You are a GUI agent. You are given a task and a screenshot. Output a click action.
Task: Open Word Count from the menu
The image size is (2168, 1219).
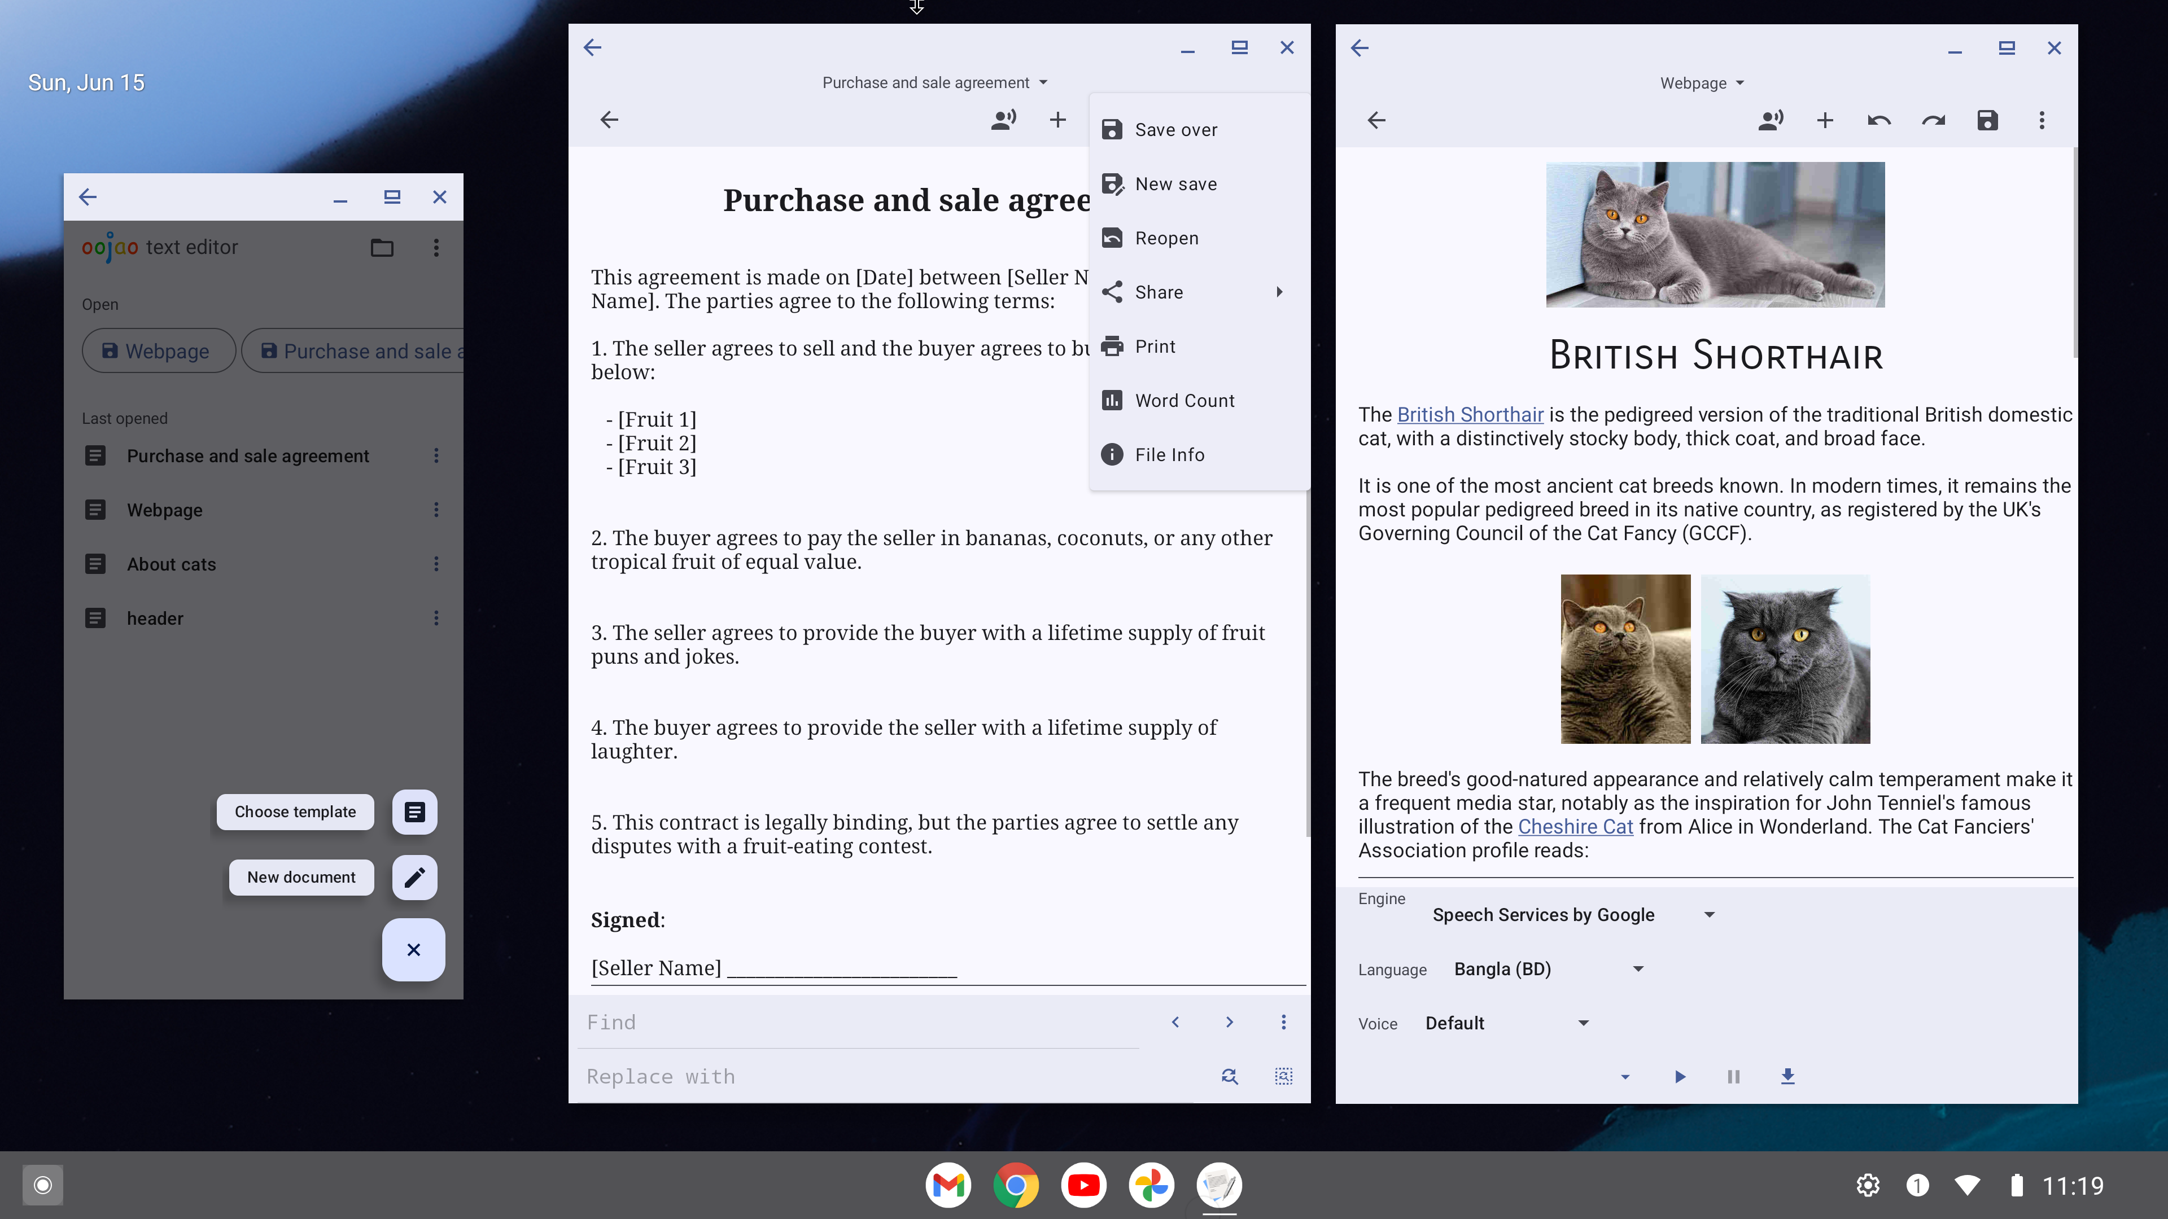[1199, 401]
